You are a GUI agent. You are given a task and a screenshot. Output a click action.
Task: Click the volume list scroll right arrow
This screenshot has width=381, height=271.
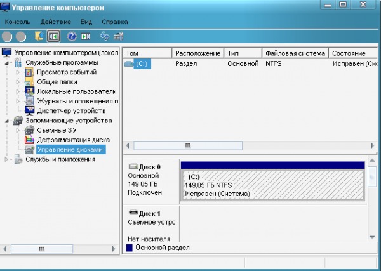tap(373, 145)
